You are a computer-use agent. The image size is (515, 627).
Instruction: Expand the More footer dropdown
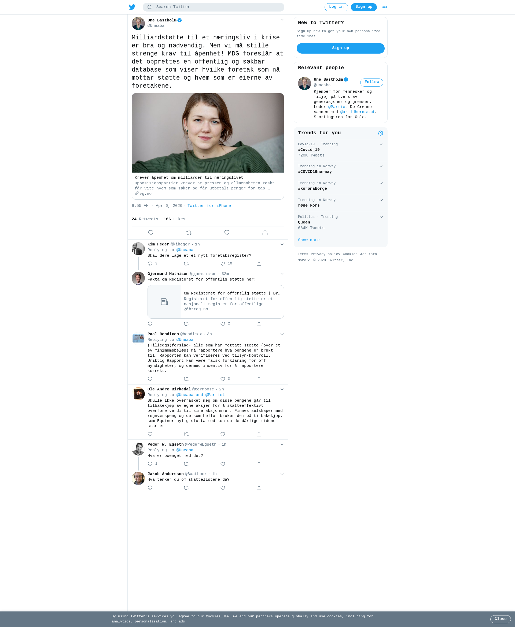point(303,260)
